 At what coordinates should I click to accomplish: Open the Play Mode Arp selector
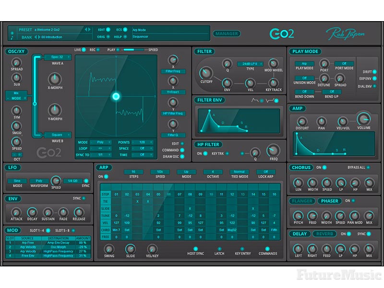(x=304, y=63)
